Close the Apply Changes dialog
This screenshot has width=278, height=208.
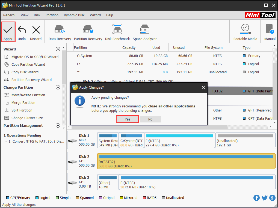pos(203,87)
